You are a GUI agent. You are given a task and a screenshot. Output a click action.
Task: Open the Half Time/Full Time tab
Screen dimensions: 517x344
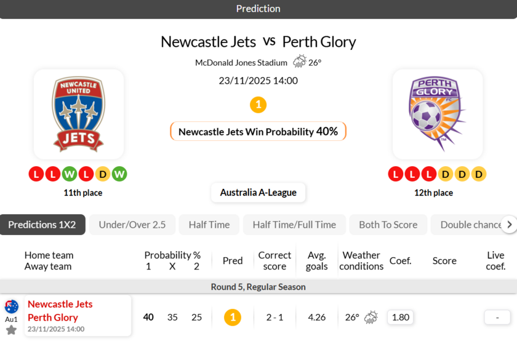(294, 225)
